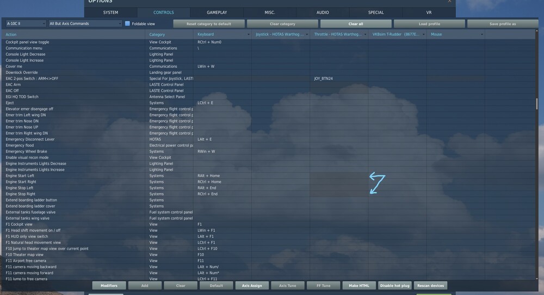Click the Default button
Viewport: 544px width, 295px height.
tap(216, 286)
